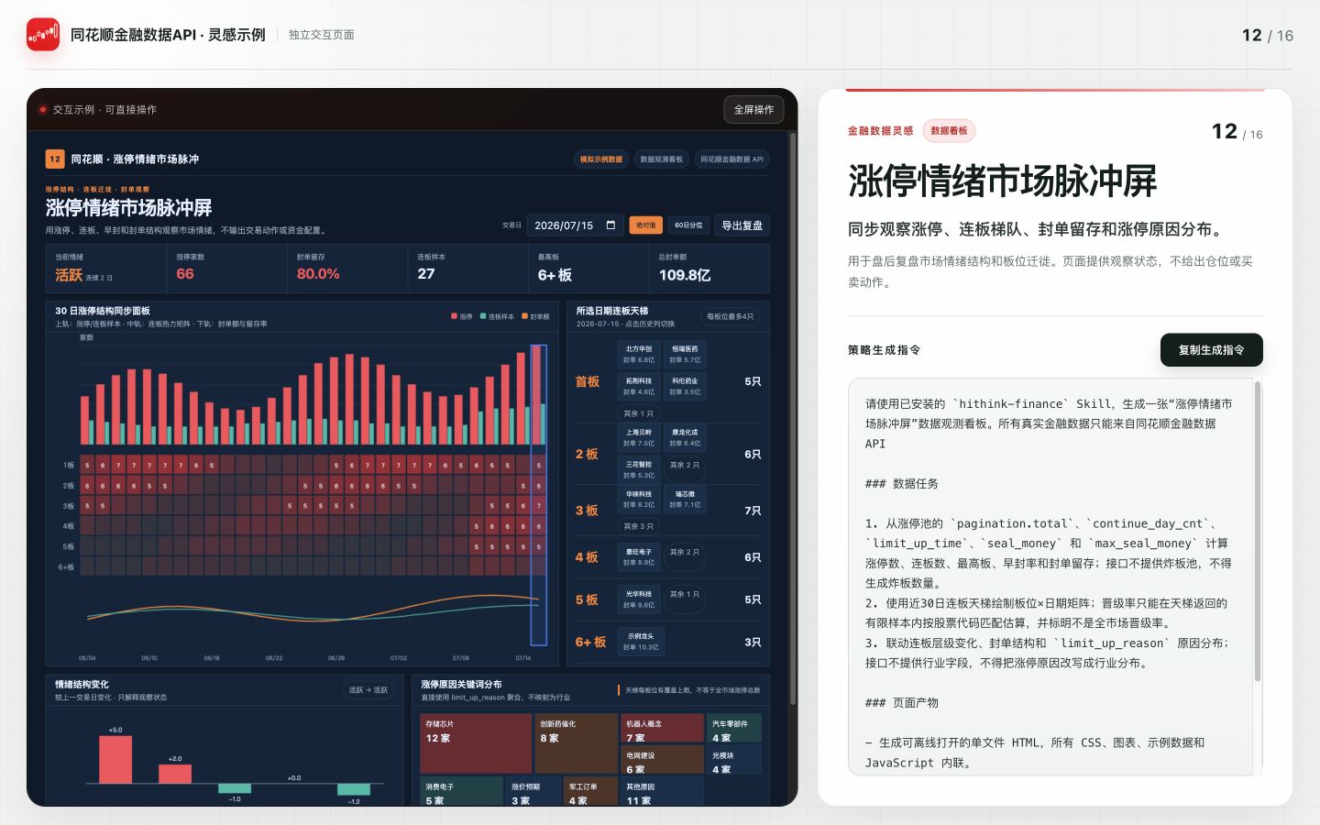Click the 华映科技 stock card

click(639, 499)
